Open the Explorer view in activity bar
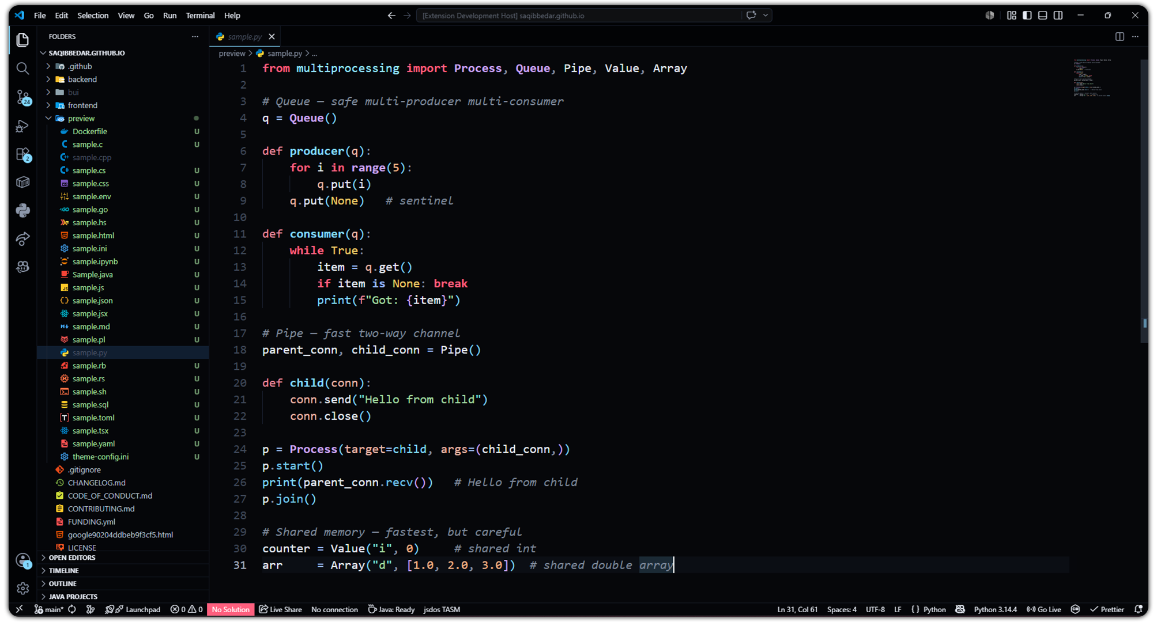This screenshot has width=1157, height=622. tap(22, 40)
